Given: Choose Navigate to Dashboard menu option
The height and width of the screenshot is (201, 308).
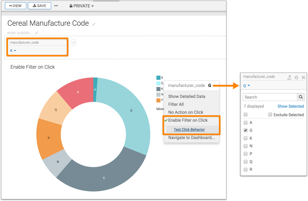Looking at the screenshot, I should coord(191,138).
